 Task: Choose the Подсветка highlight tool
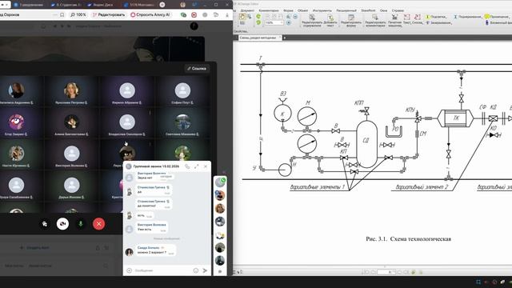coord(436,17)
